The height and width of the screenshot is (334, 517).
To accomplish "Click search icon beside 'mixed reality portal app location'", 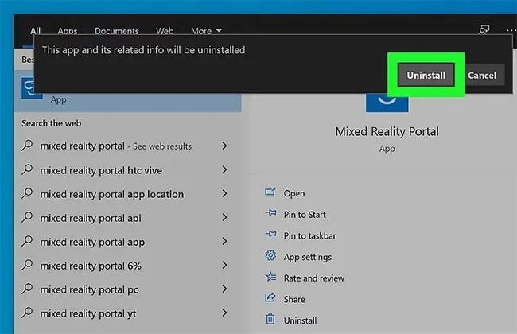I will point(27,193).
